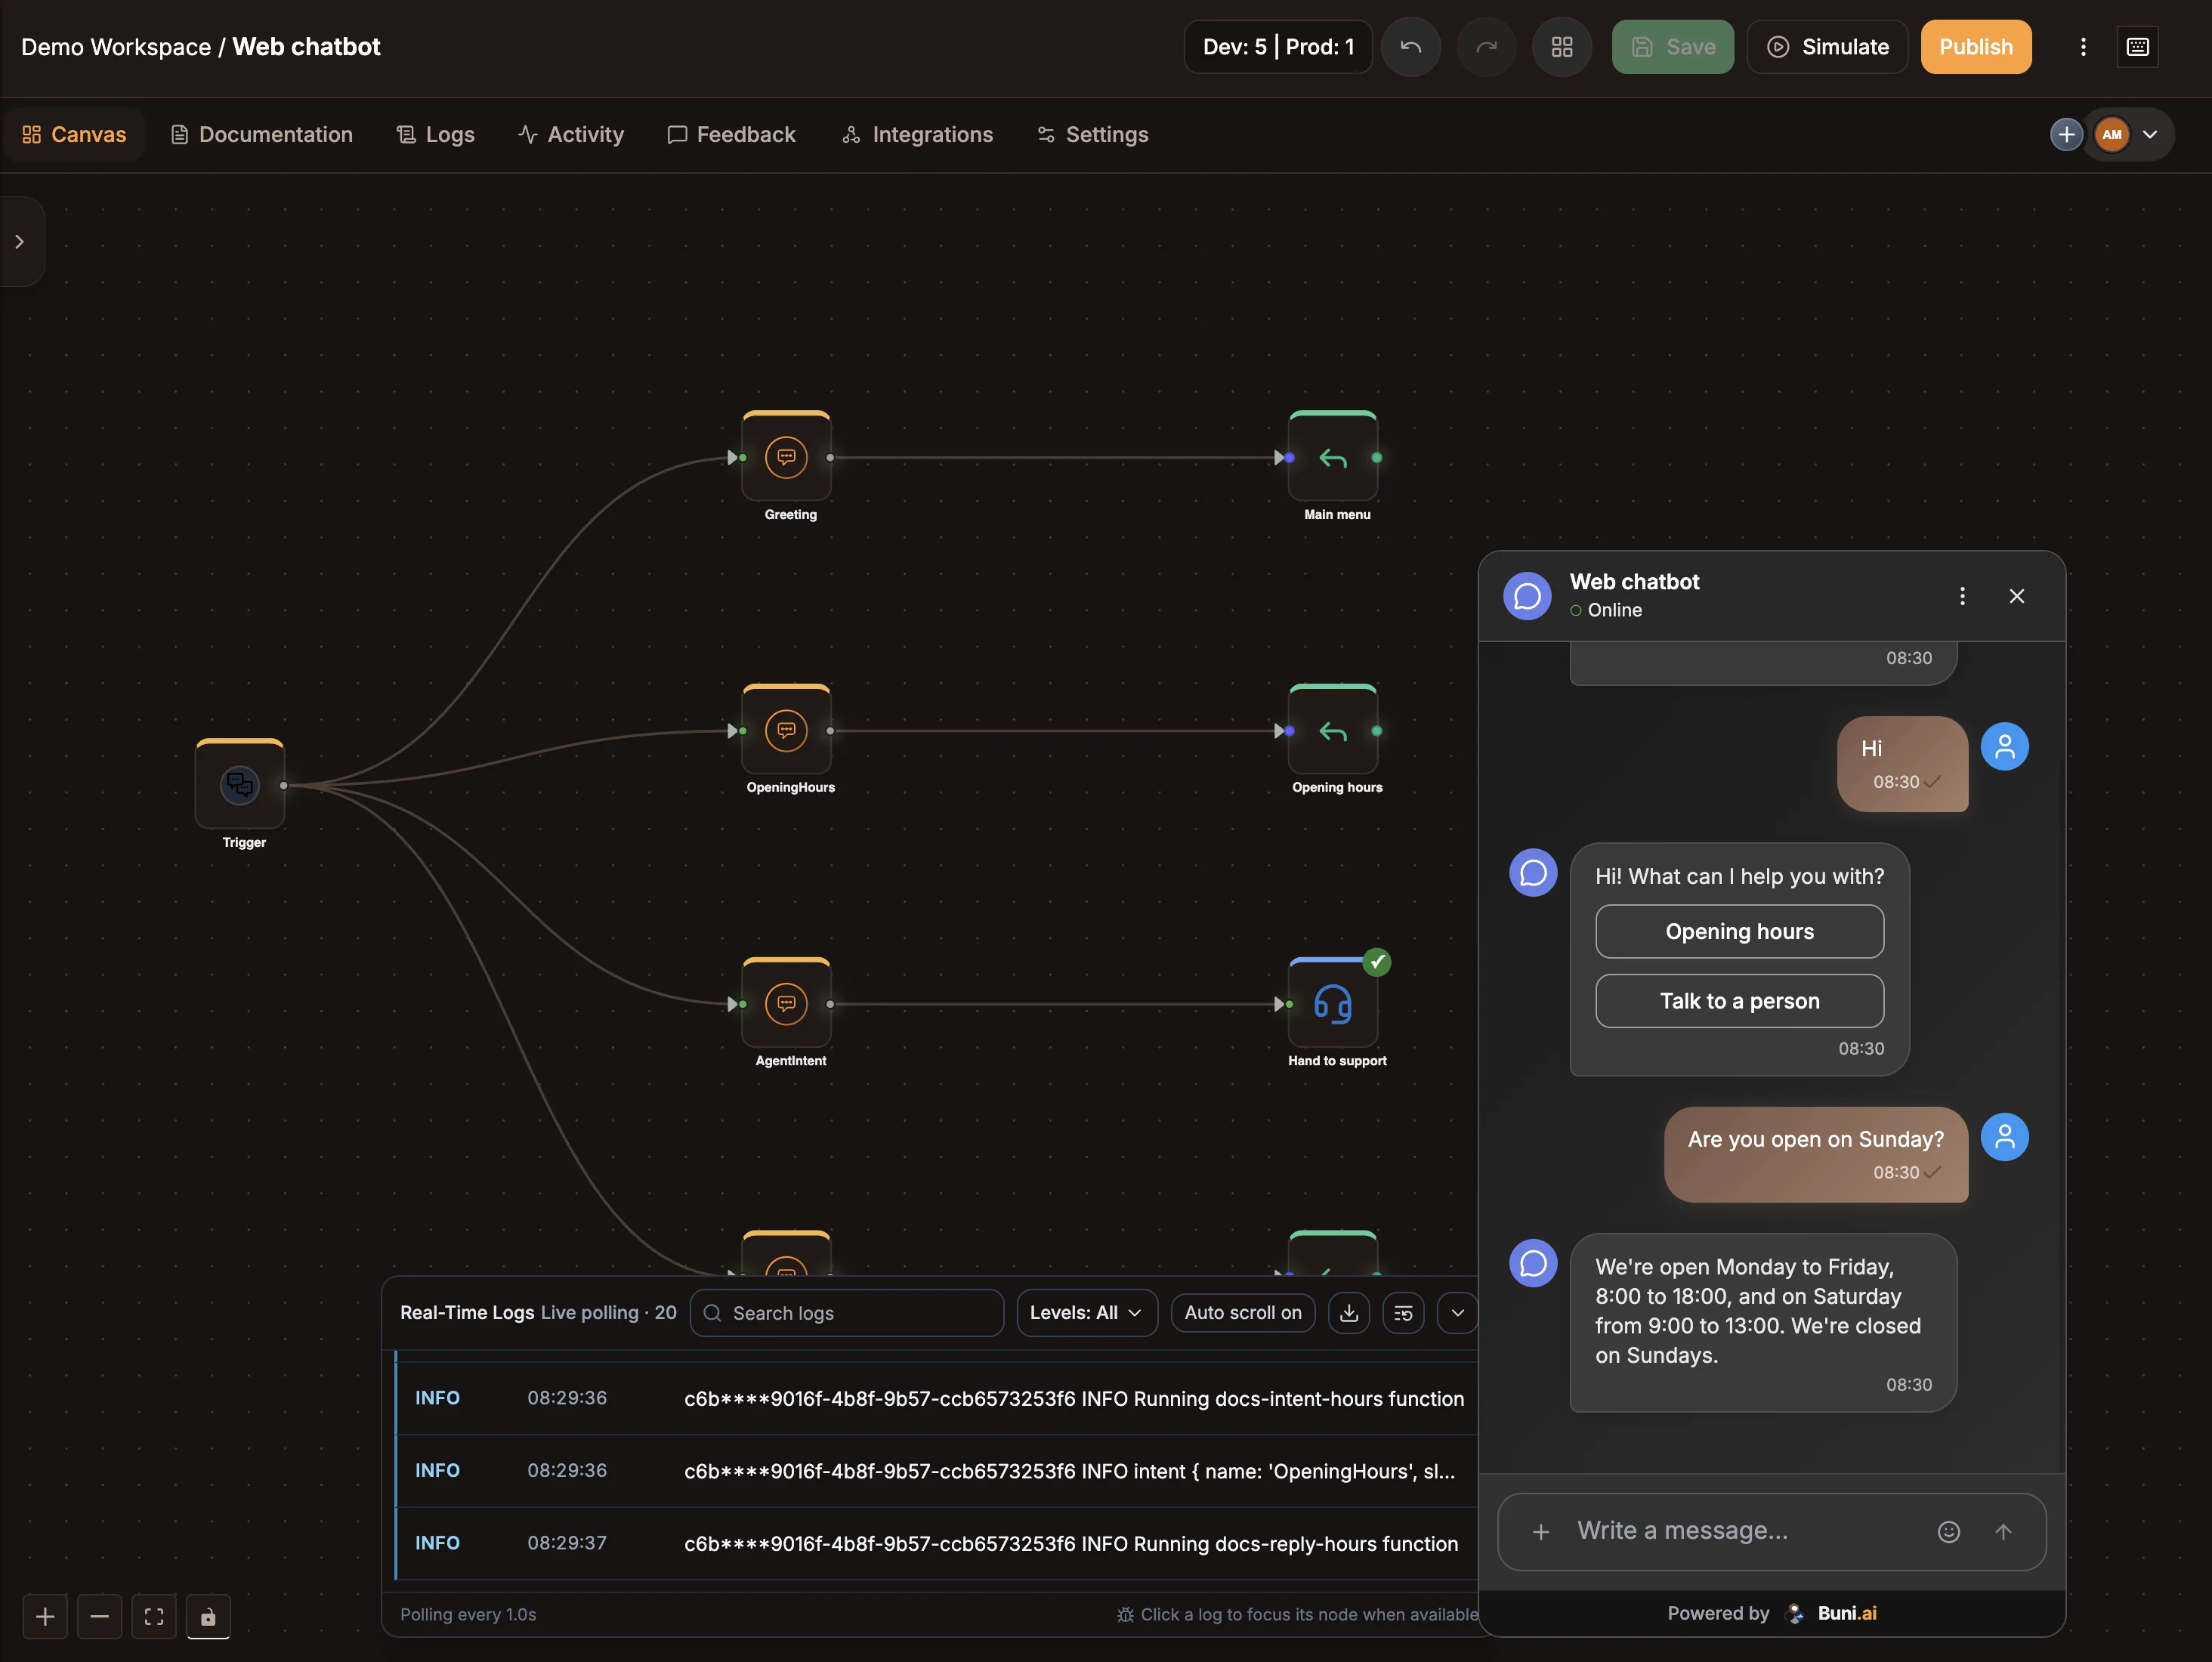Zoom out canvas with minus button

coord(99,1616)
